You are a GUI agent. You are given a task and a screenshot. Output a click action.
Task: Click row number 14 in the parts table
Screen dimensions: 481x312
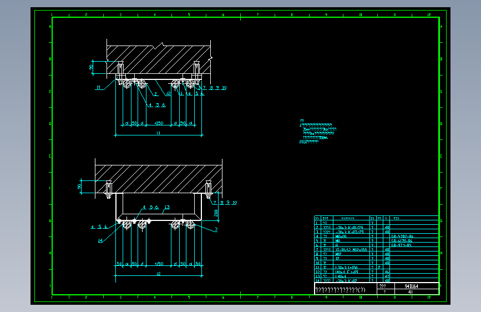(x=317, y=281)
